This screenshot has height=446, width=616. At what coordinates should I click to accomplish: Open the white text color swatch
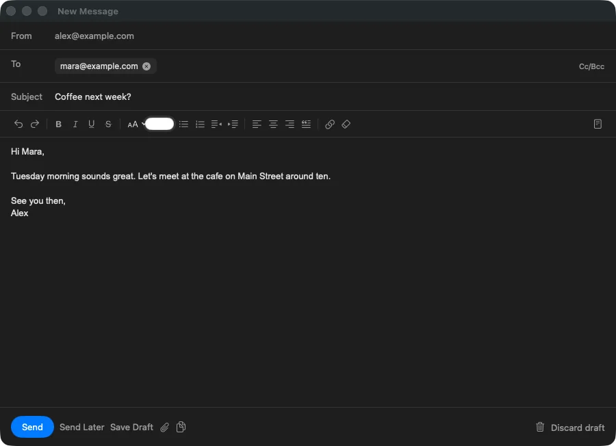point(159,124)
